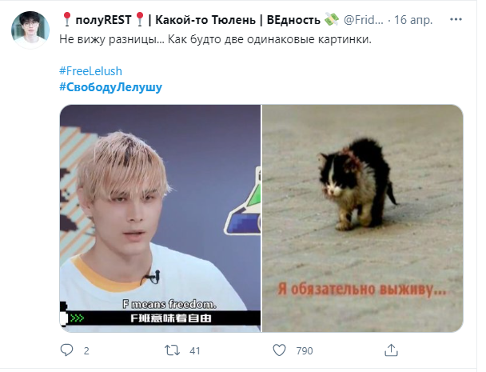View the kitten image on right
The width and height of the screenshot is (486, 372).
pyautogui.click(x=363, y=218)
